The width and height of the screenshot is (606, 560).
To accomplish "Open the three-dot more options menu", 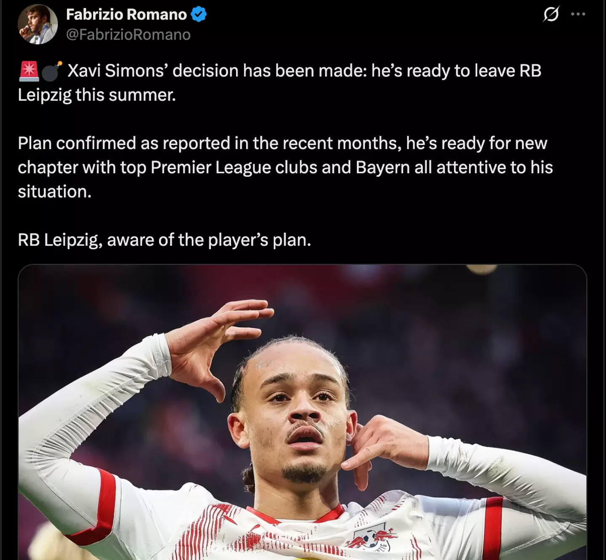I will [578, 14].
